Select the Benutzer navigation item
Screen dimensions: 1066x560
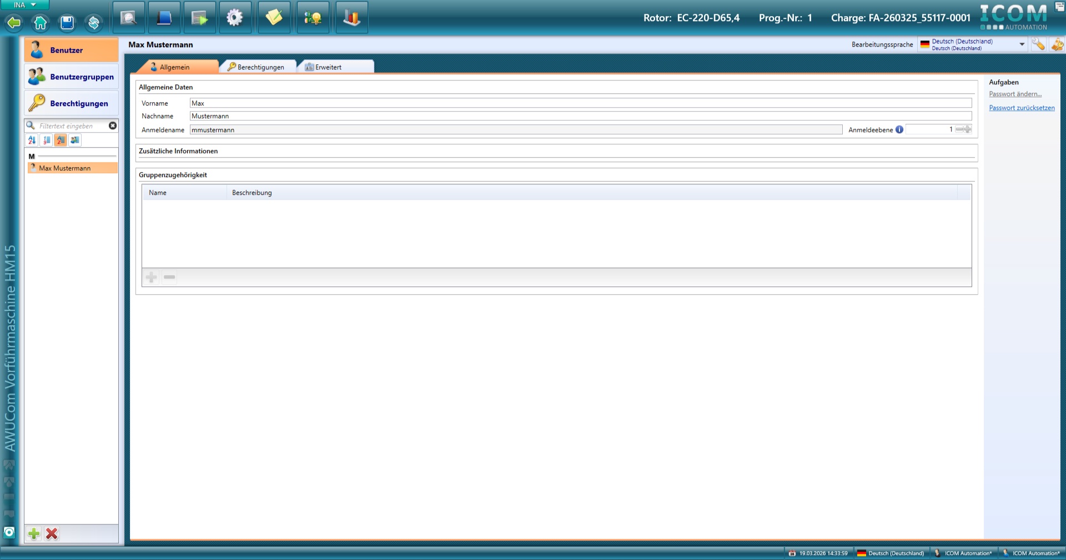tap(71, 50)
